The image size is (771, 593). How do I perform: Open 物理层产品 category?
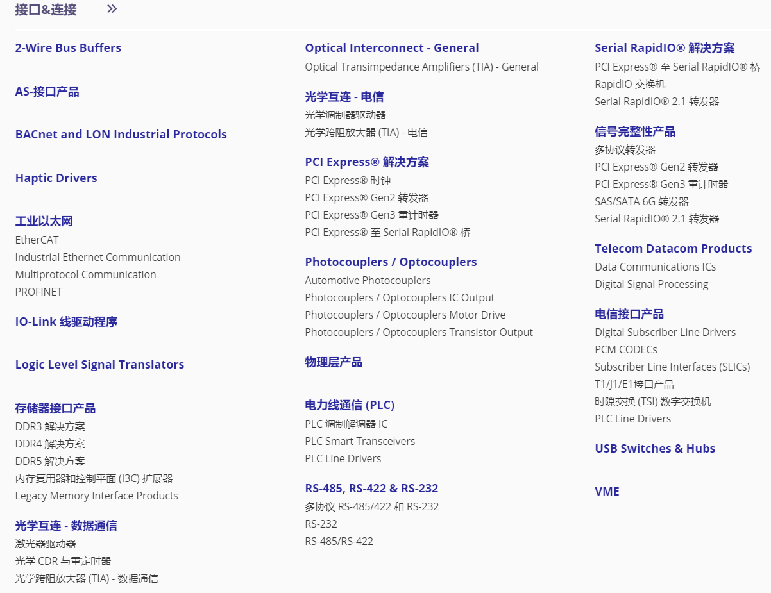click(334, 363)
